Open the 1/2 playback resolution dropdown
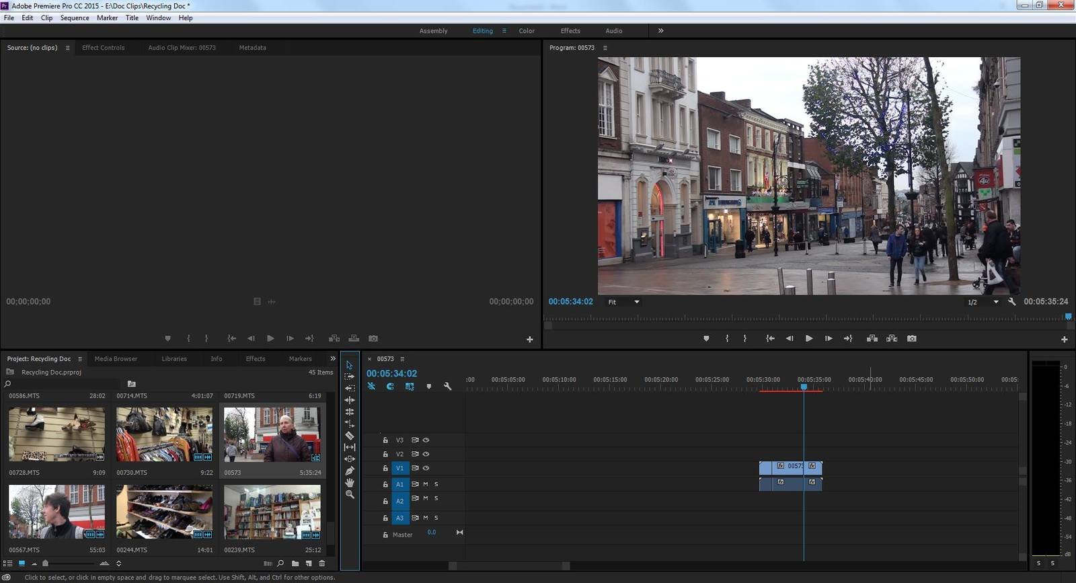 click(983, 302)
